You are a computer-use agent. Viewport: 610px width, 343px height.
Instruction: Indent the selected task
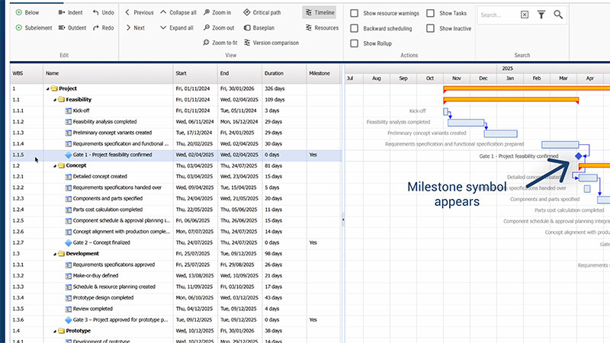pos(70,12)
